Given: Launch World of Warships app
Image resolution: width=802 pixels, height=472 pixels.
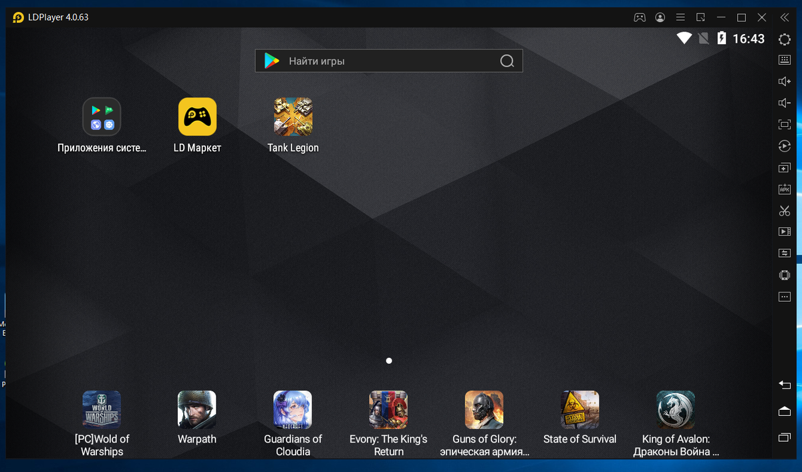Looking at the screenshot, I should coord(102,410).
